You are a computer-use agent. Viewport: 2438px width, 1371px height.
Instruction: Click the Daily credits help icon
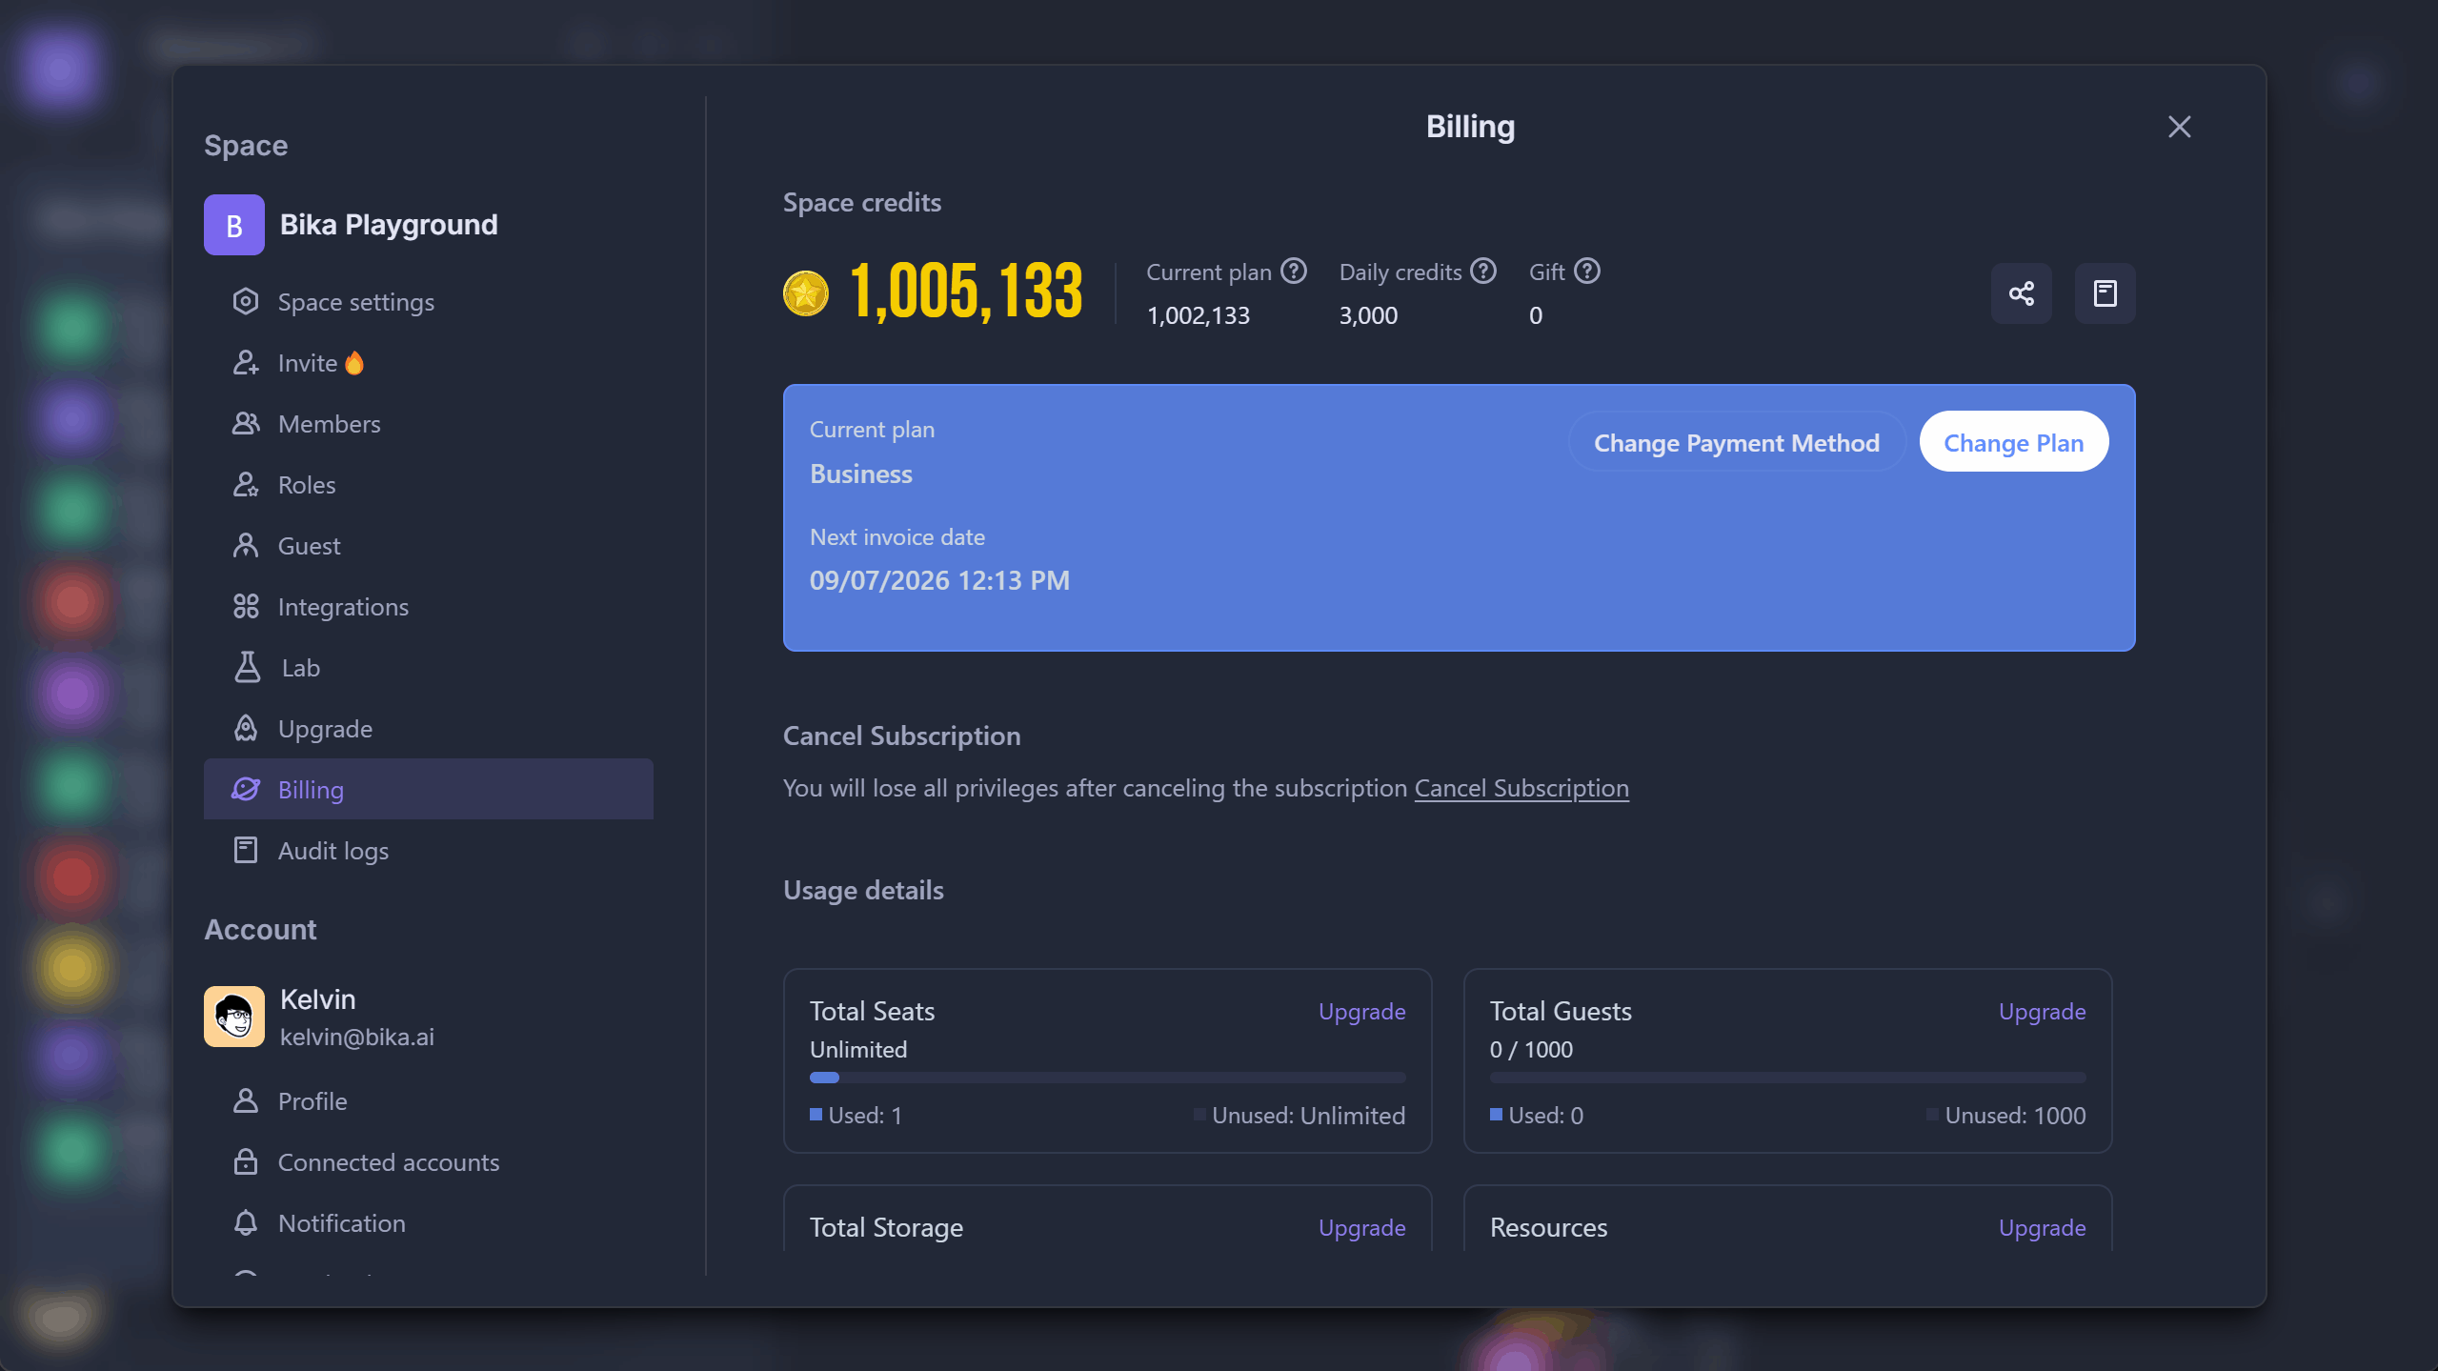1483,271
